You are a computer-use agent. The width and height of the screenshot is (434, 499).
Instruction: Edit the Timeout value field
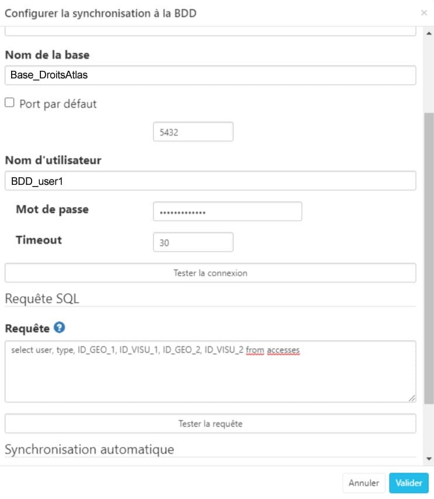pyautogui.click(x=193, y=242)
